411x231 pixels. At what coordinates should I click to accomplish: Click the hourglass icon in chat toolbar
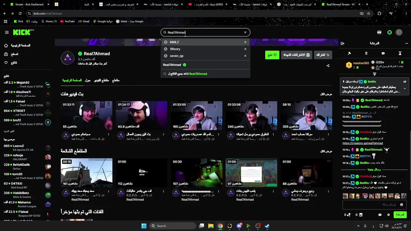(x=400, y=53)
